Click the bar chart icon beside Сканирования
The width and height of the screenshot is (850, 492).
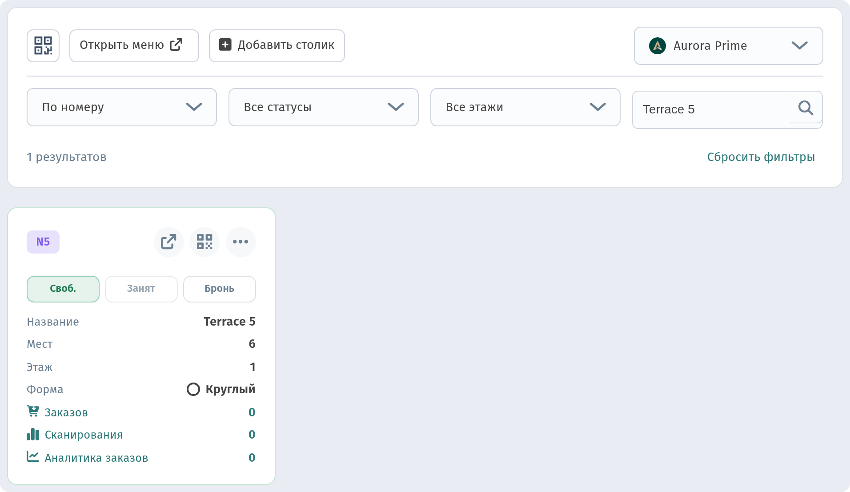33,434
